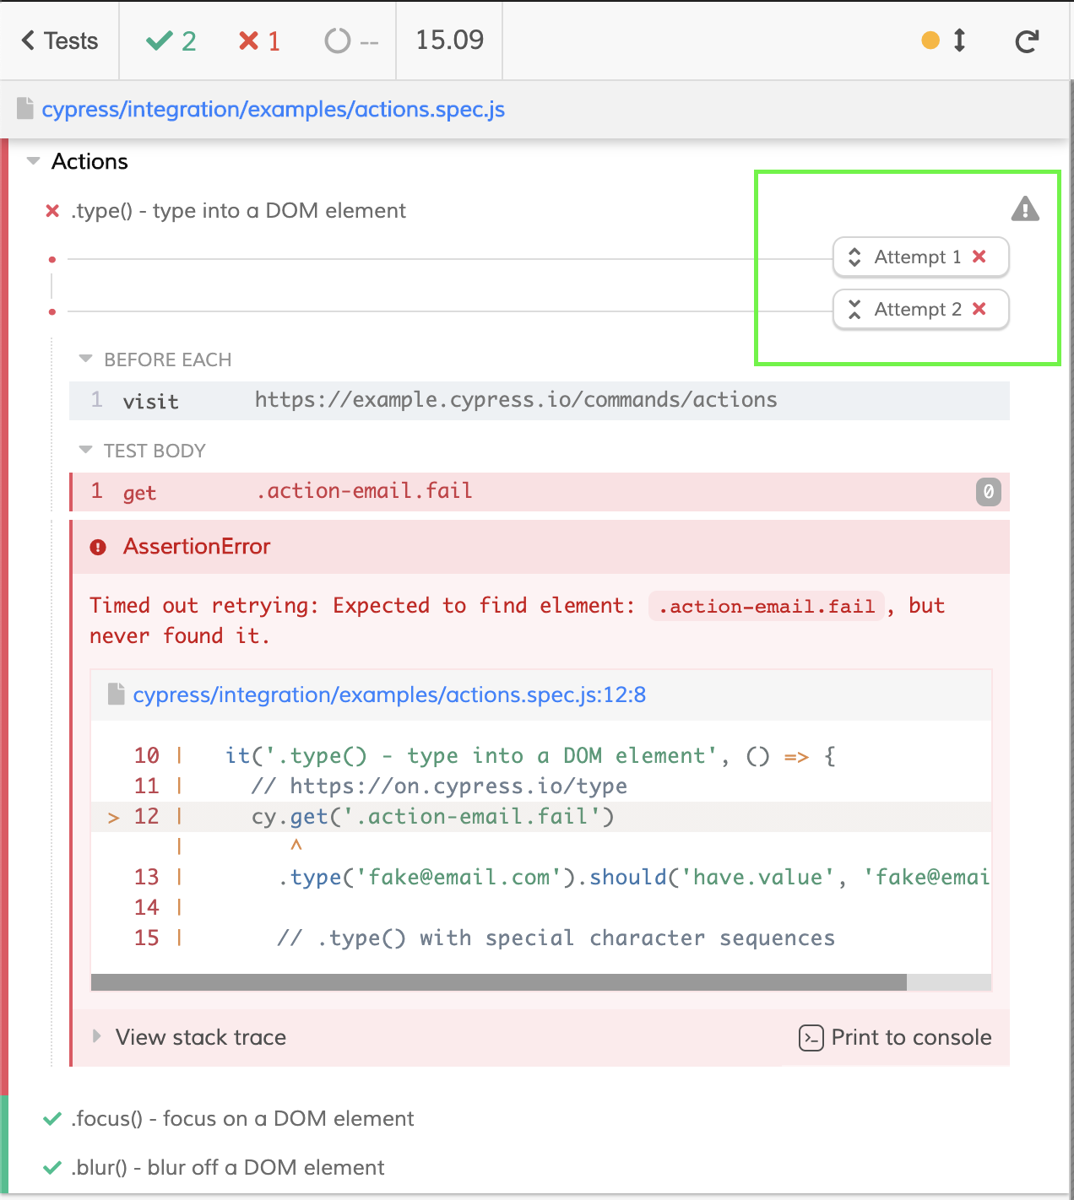The image size is (1074, 1200).
Task: Click the 15.09 duration value
Action: [449, 40]
